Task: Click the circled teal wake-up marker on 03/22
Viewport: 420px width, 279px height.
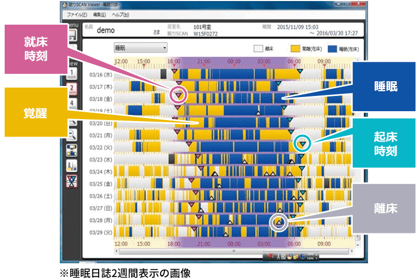Action: coord(302,142)
